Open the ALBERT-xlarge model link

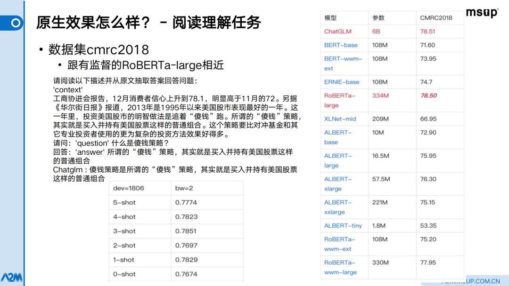(x=338, y=183)
